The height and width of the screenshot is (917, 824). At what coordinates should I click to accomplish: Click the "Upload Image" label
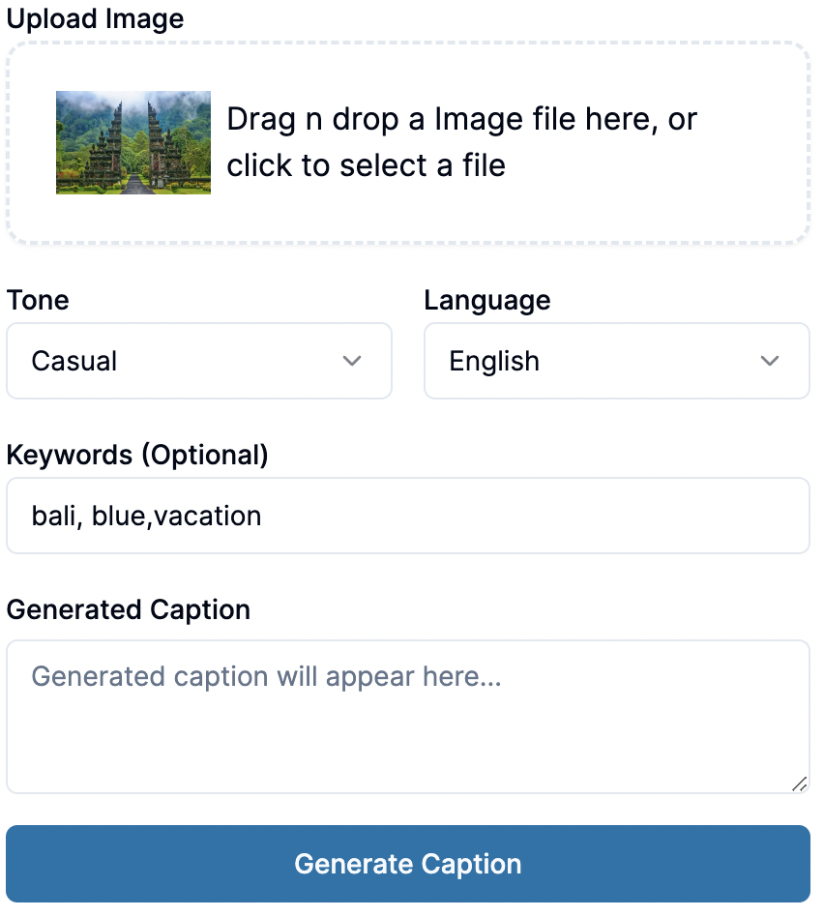point(95,18)
